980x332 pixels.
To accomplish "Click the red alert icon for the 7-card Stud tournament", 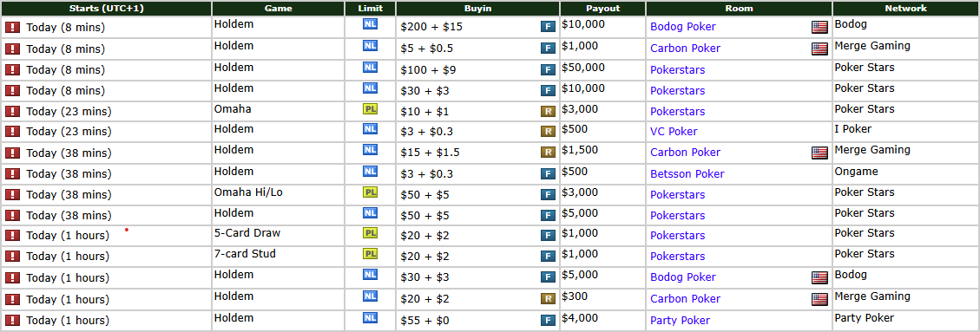I will click(x=12, y=256).
